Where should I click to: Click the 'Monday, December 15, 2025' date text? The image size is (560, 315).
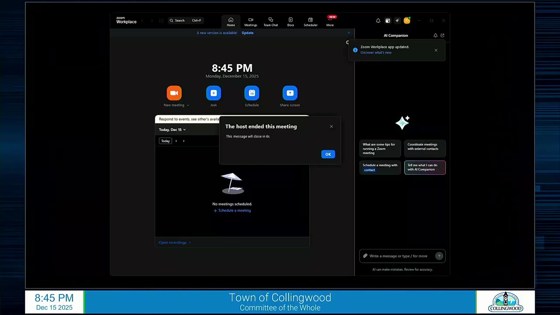pyautogui.click(x=232, y=76)
